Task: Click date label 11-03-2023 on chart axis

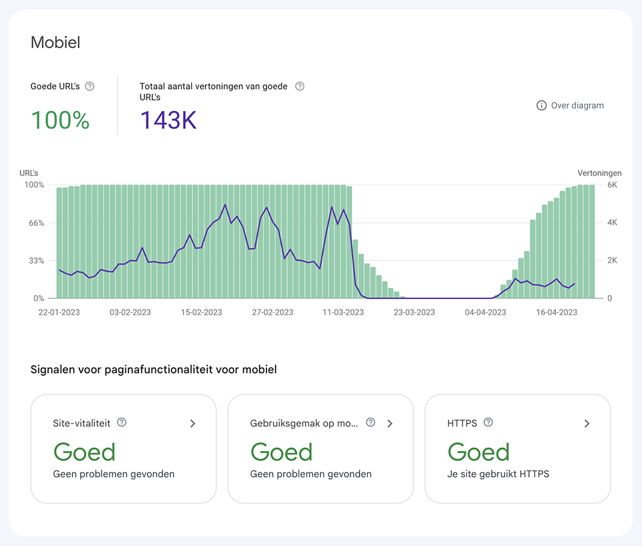Action: click(x=343, y=312)
